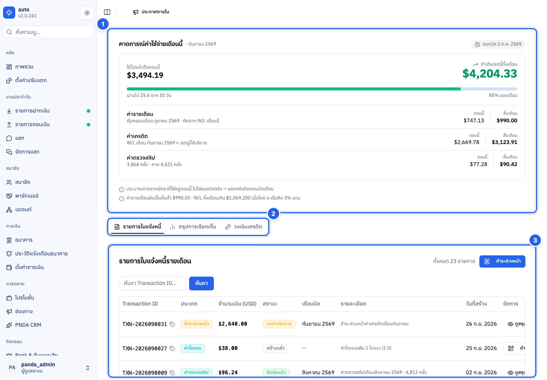Focus the ค้นหา Transaction ID input
547x380 pixels.
click(x=152, y=283)
